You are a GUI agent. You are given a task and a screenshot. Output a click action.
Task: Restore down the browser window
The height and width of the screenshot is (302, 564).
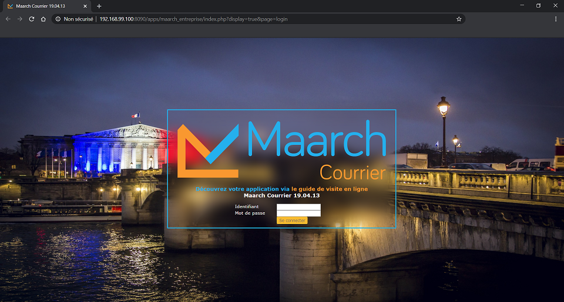(x=539, y=5)
